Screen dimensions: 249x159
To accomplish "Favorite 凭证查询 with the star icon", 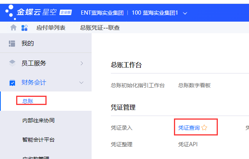I will pos(204,128).
